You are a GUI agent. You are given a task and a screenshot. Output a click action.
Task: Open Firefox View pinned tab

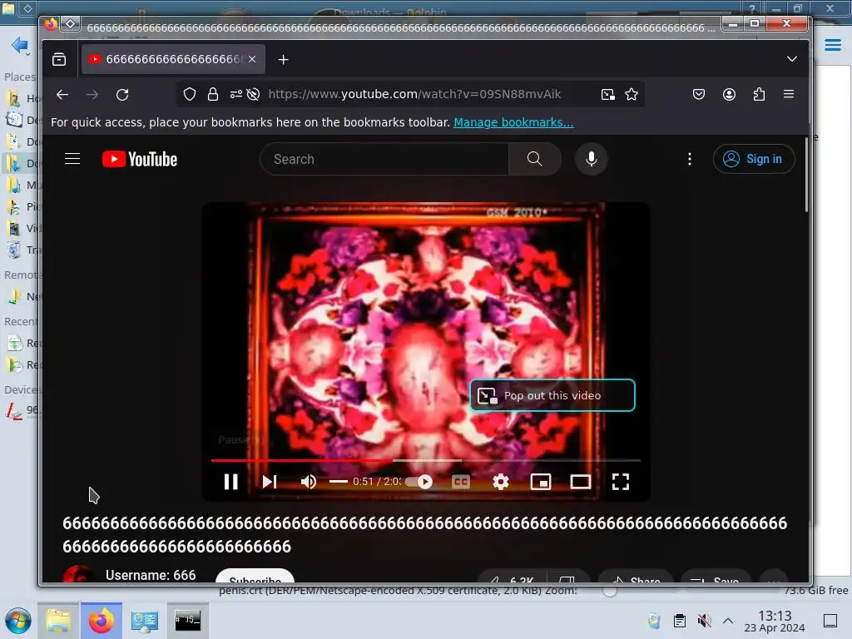point(59,59)
